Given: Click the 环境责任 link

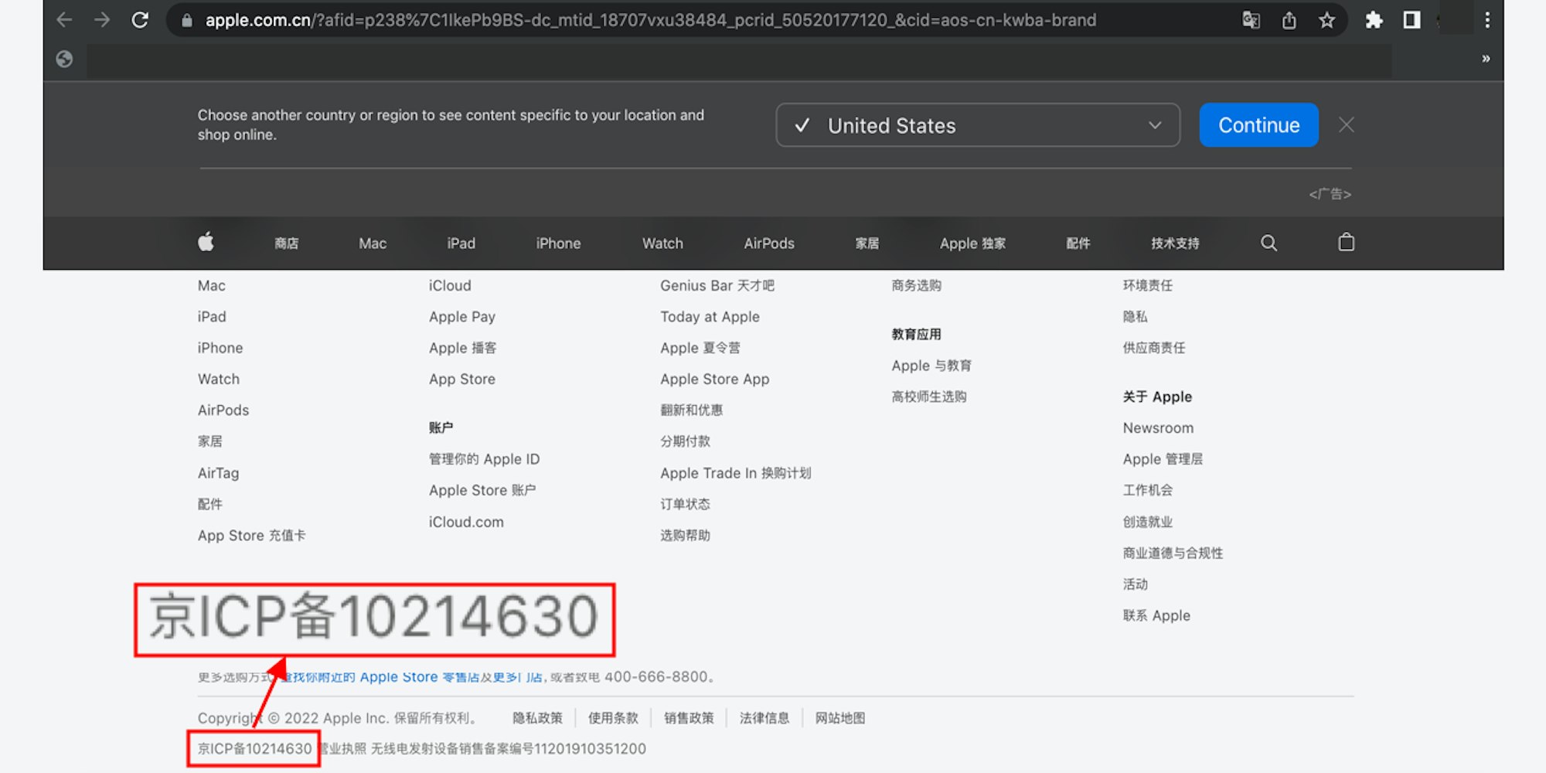Looking at the screenshot, I should point(1147,285).
